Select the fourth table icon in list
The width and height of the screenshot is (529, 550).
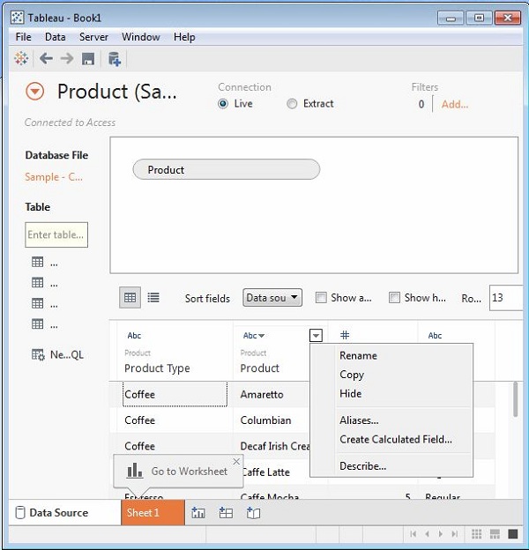point(38,324)
